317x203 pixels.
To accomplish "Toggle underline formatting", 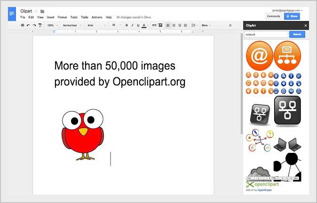I will pyautogui.click(x=138, y=25).
